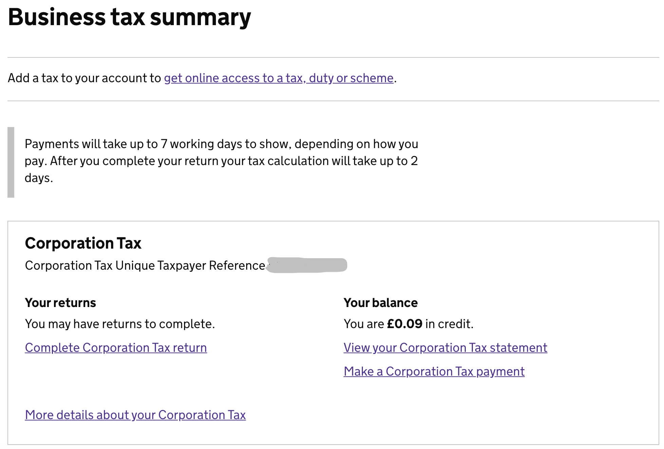Open the get online access to a tax link
664x449 pixels.
pyautogui.click(x=278, y=78)
